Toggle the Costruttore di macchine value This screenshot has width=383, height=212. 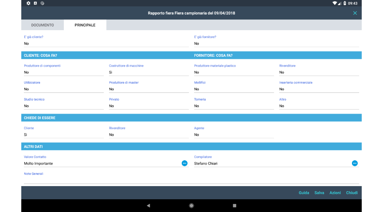pyautogui.click(x=149, y=73)
